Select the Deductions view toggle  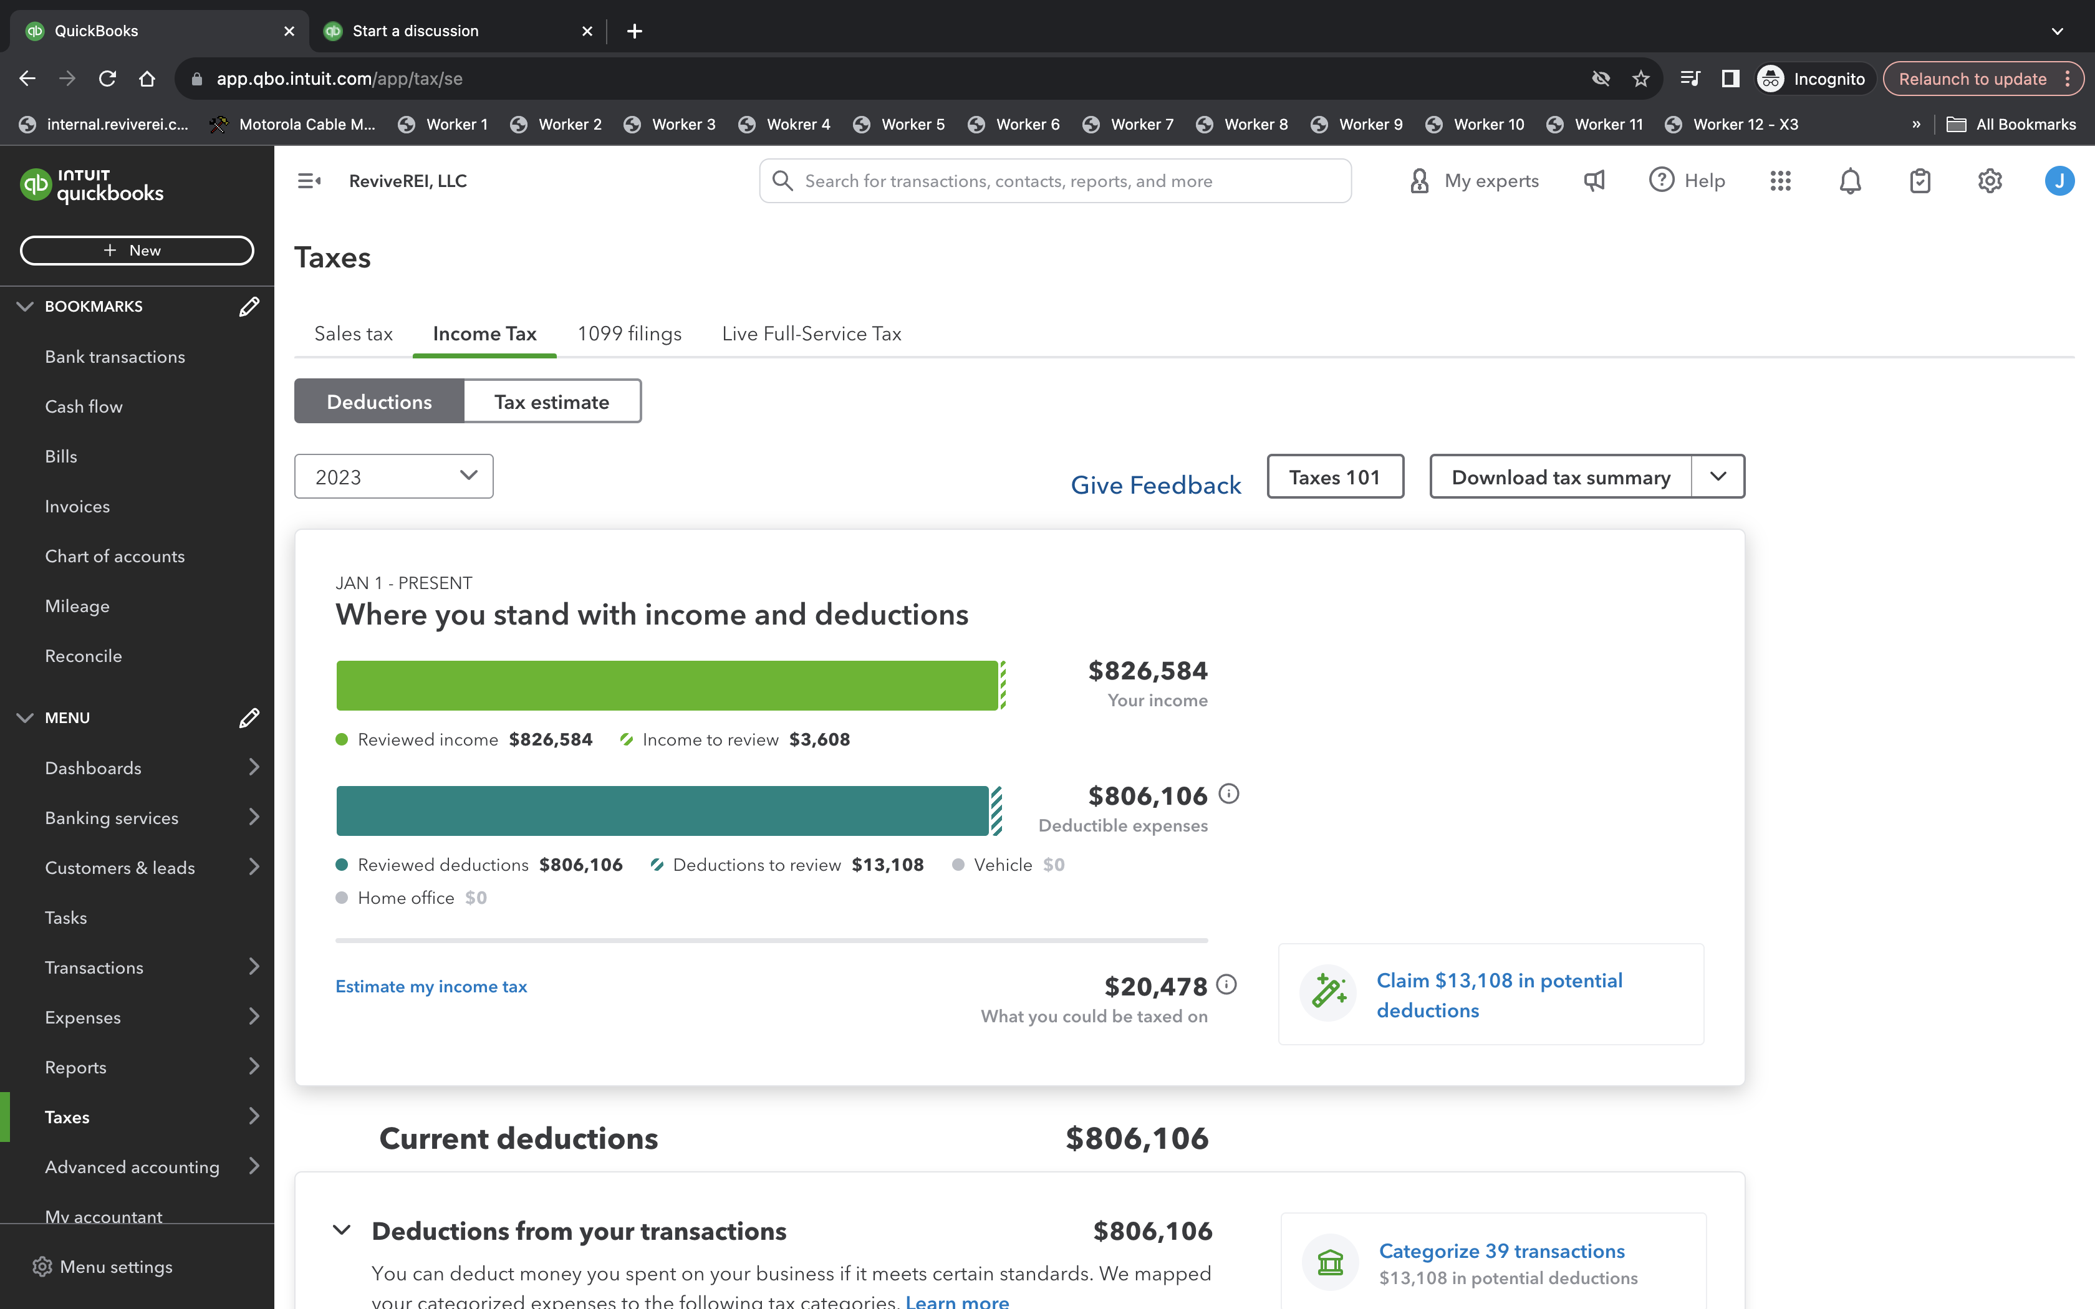[x=378, y=401]
